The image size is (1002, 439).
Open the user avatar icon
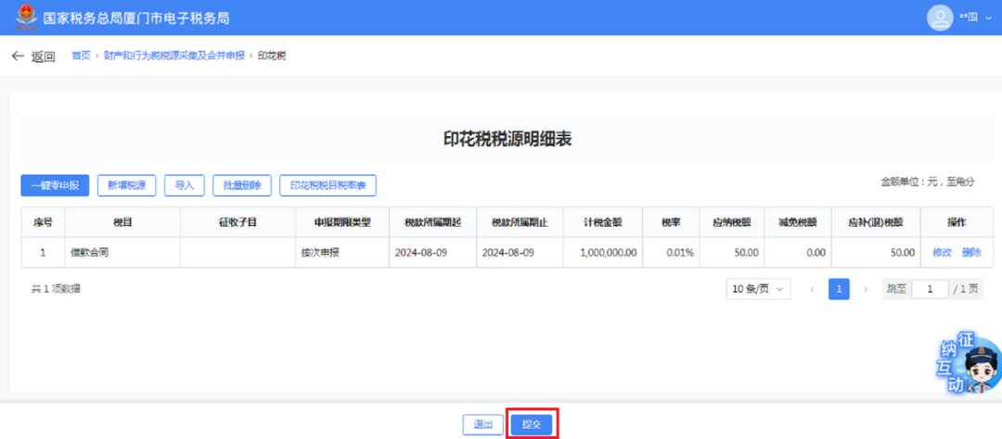pos(940,18)
